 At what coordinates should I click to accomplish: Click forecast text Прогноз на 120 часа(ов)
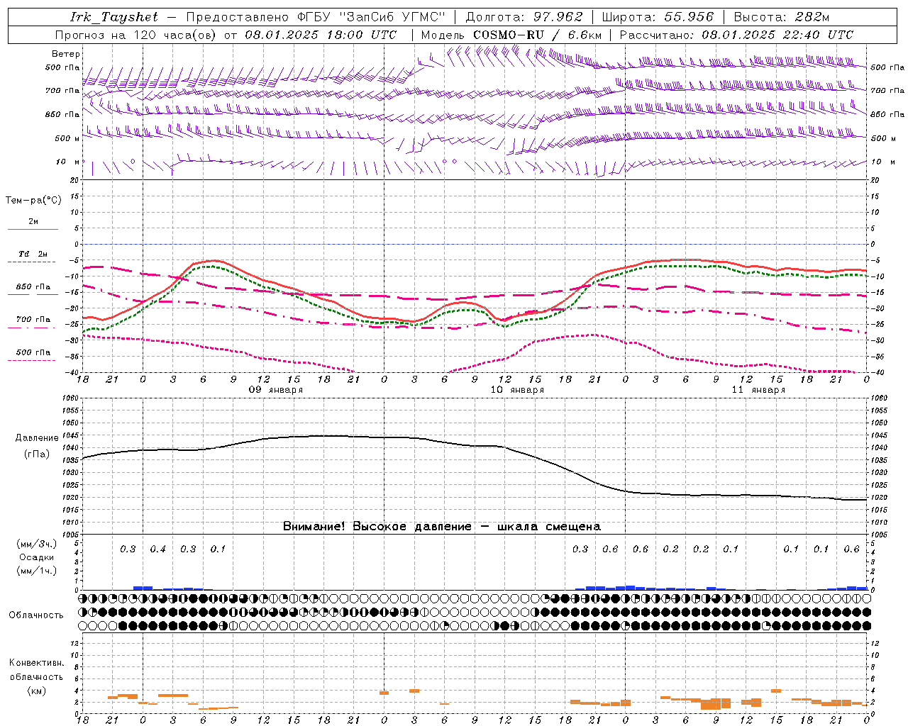[x=137, y=35]
